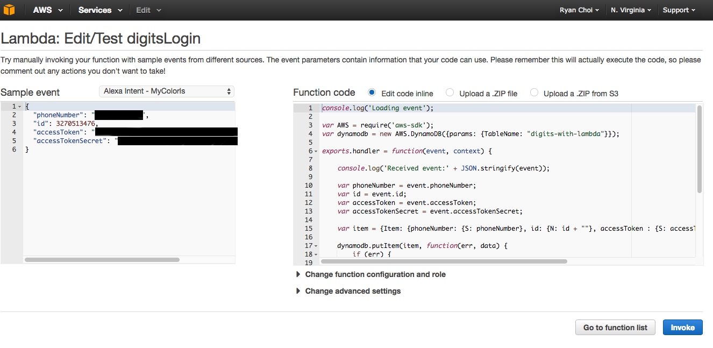
Task: Open the Services menu
Action: (100, 10)
